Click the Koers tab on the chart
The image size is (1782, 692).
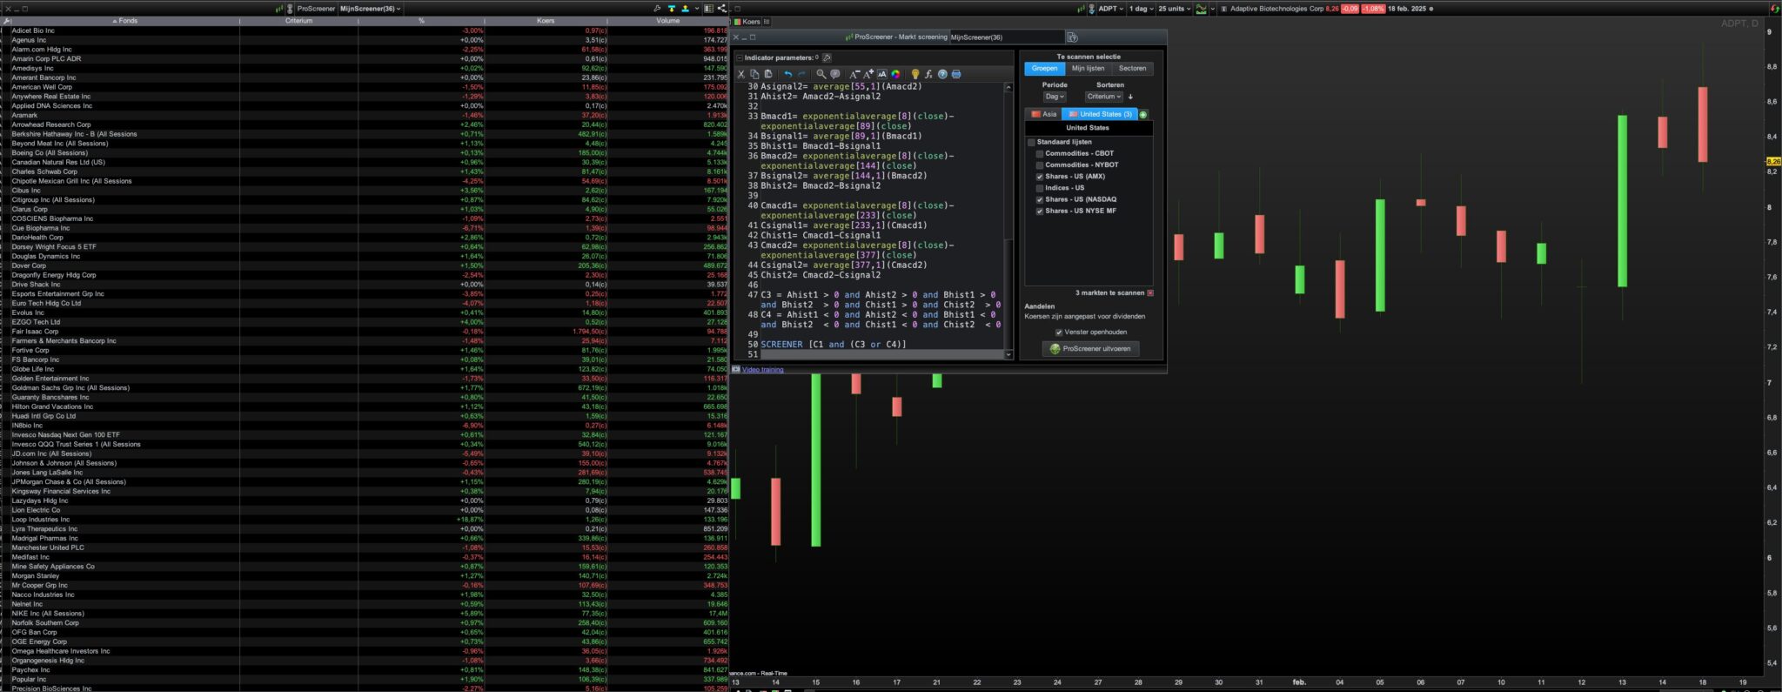point(747,22)
